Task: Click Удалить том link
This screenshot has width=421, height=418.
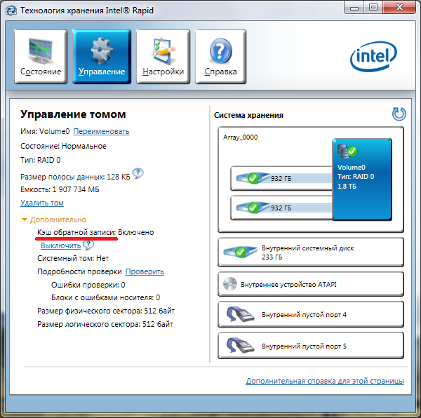Action: [42, 203]
